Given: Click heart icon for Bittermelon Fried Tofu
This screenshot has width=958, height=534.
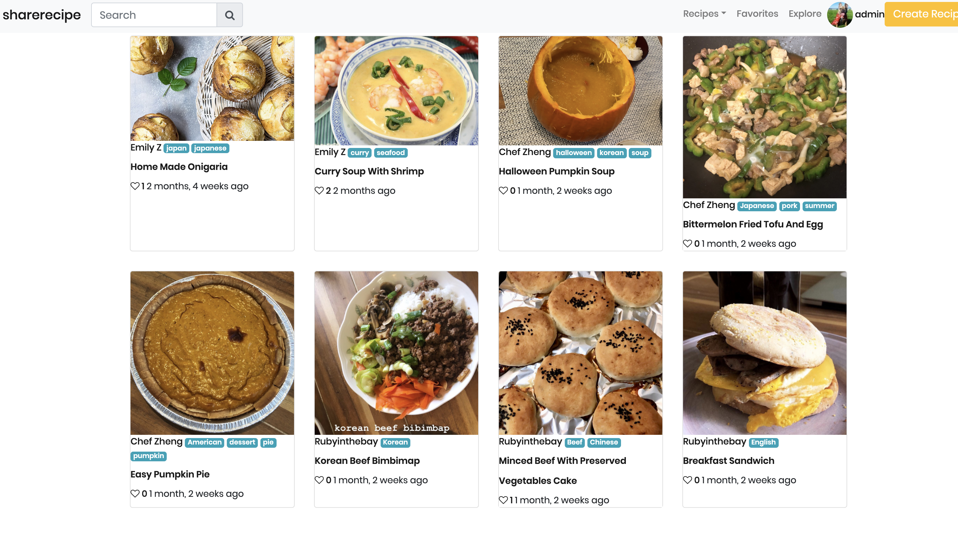Looking at the screenshot, I should (687, 244).
